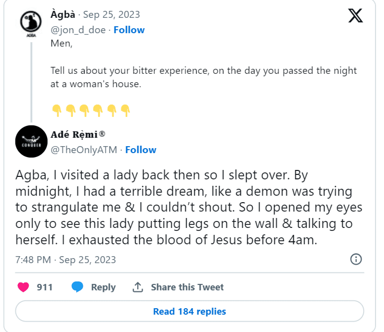384x332 pixels.
Task: Follow the @jon_d_doe account
Action: click(129, 30)
